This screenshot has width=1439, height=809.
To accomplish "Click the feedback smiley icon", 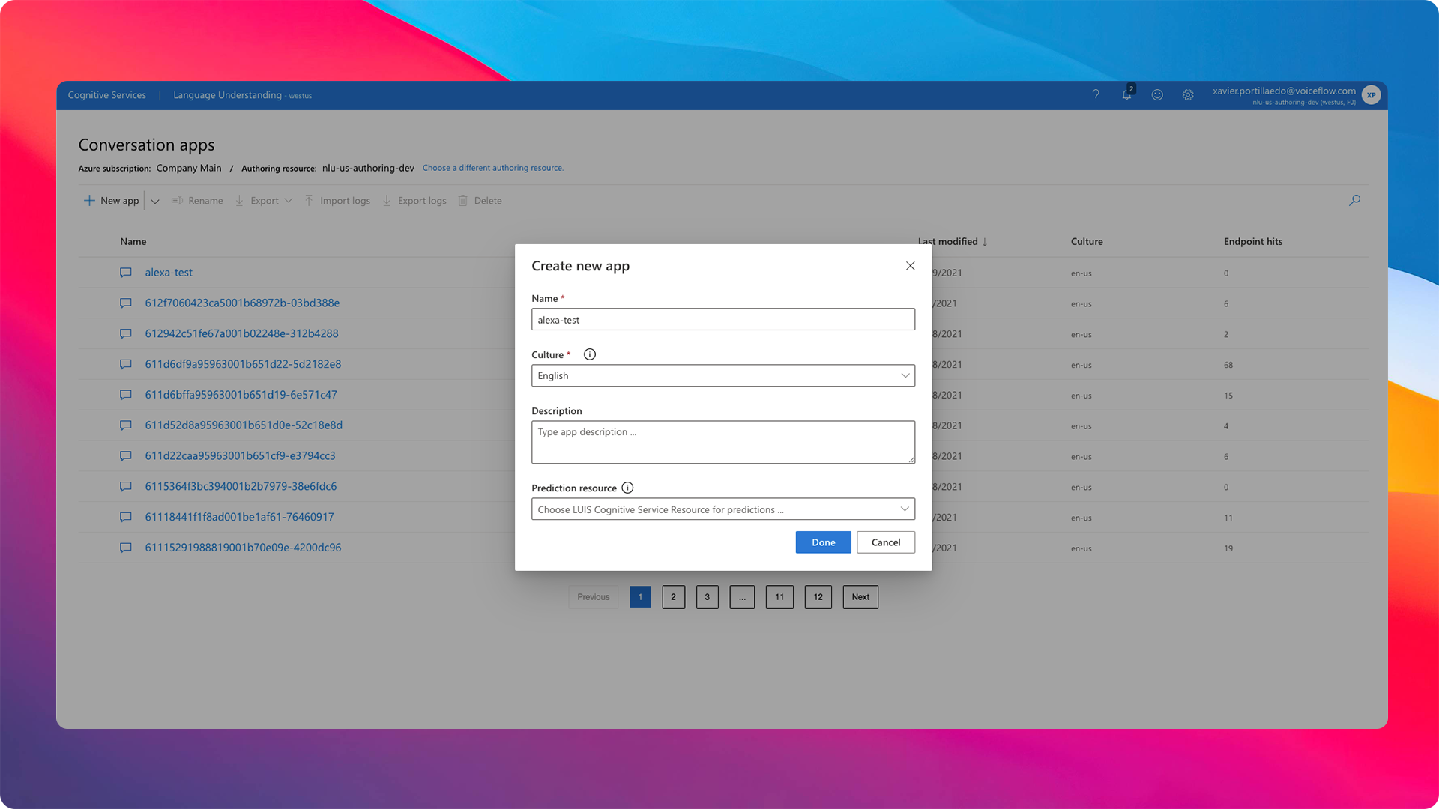I will pos(1156,94).
